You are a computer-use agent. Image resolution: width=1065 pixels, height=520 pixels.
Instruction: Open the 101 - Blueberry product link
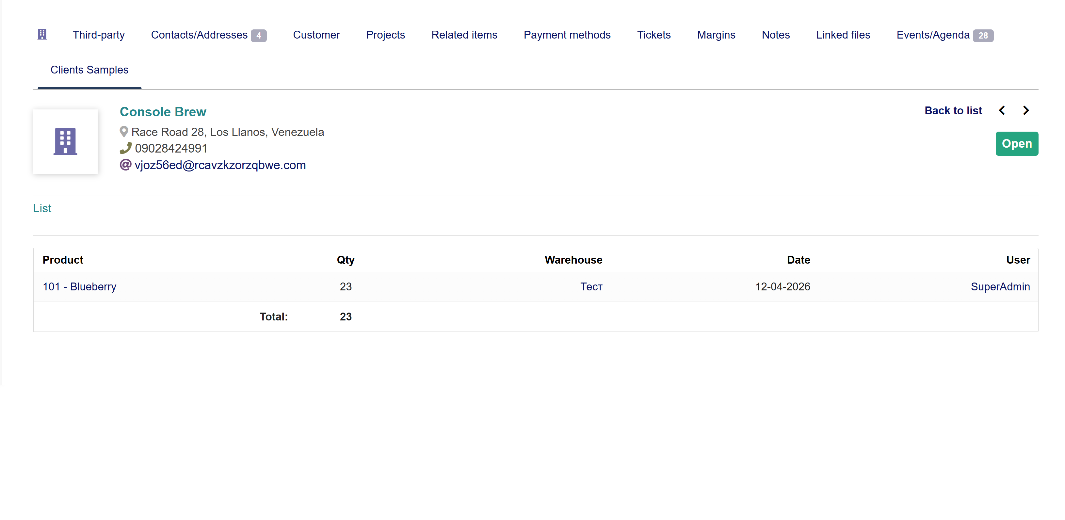[x=79, y=286]
